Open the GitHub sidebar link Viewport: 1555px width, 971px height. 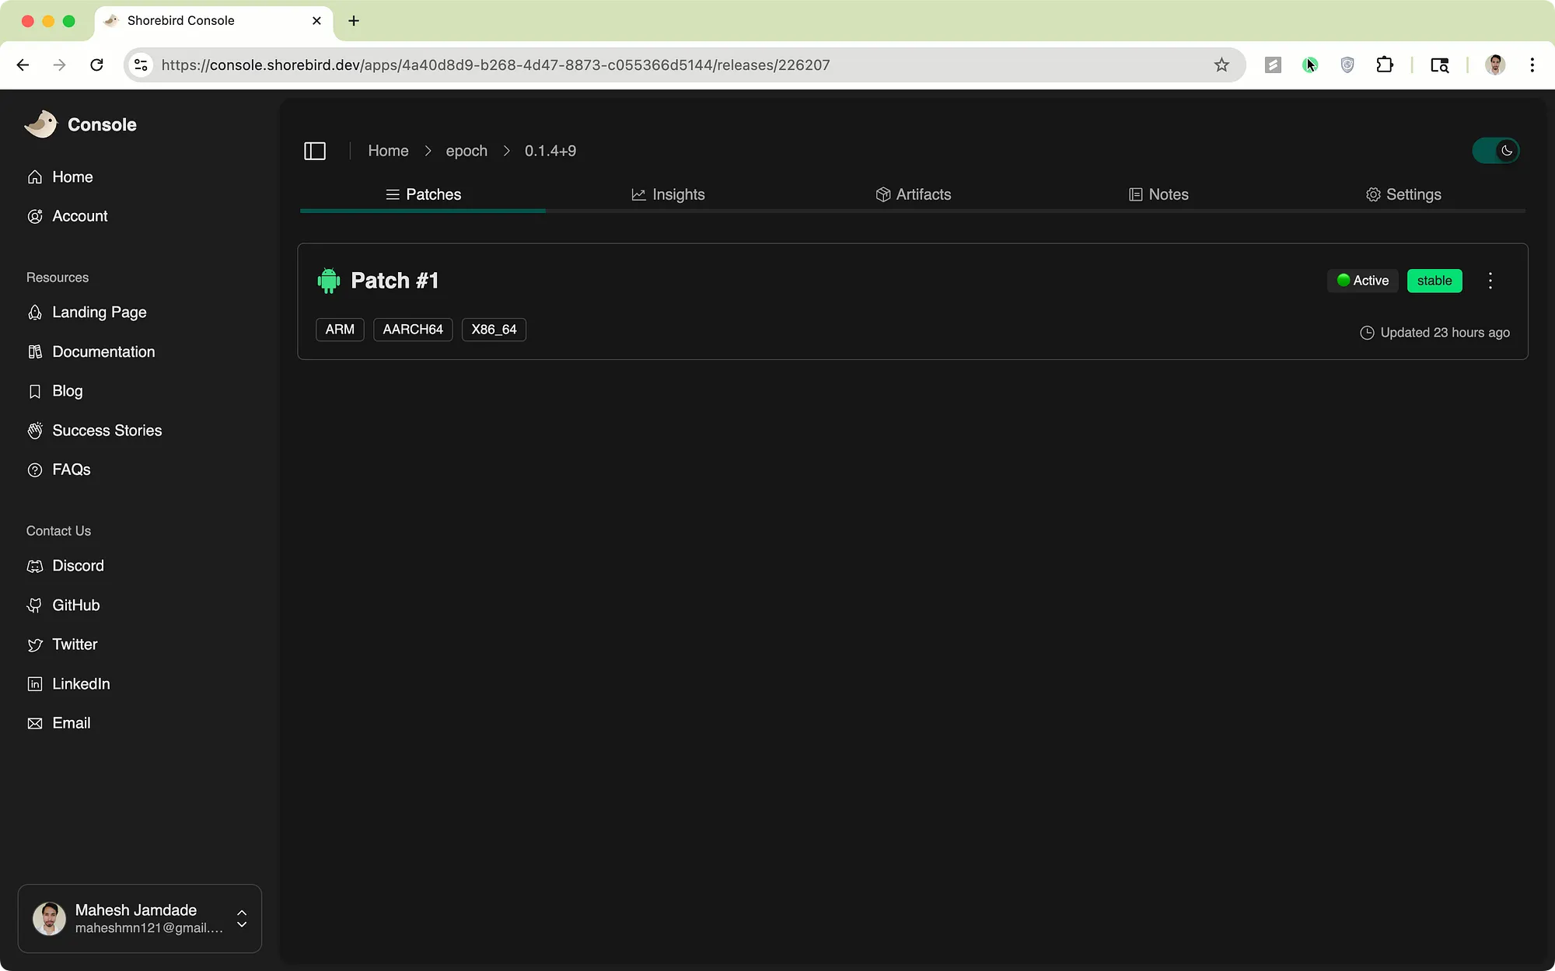[75, 605]
